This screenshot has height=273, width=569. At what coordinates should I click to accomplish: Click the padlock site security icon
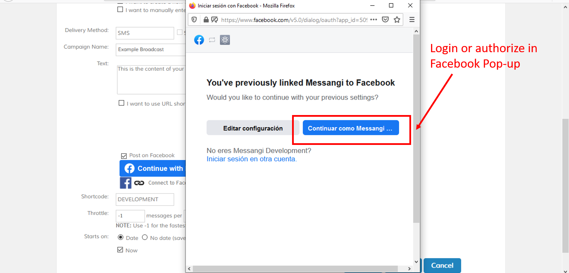pos(206,20)
